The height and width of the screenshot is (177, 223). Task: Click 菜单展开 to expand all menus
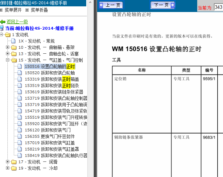pos(13,10)
